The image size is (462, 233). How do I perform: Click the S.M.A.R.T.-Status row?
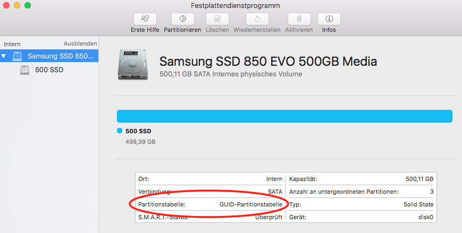[210, 217]
